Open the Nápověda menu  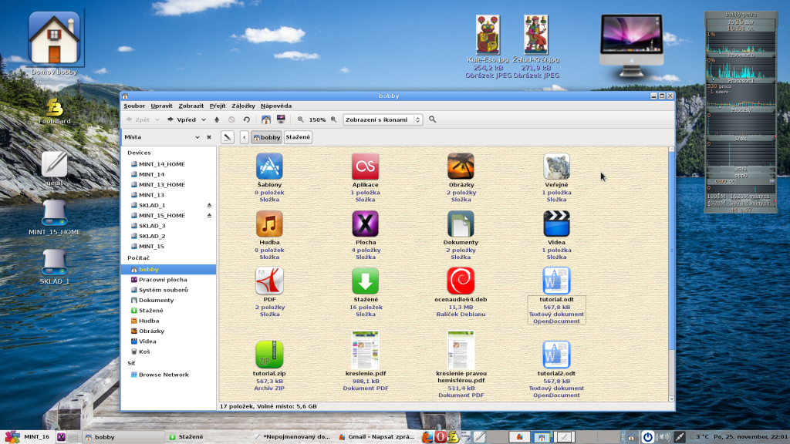pyautogui.click(x=276, y=106)
